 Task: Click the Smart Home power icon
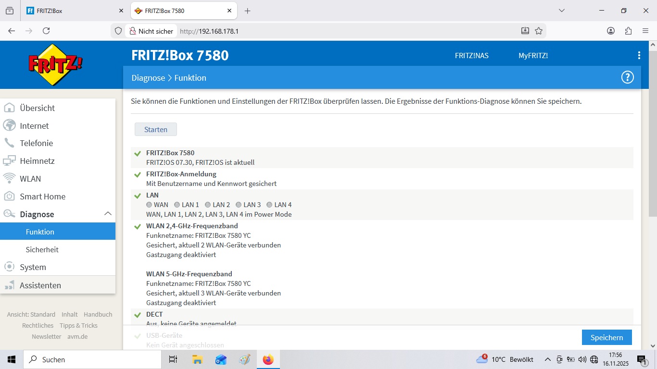click(9, 196)
